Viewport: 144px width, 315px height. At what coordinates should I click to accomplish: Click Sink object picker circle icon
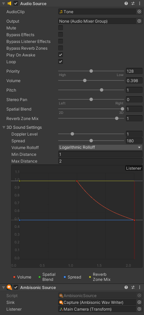coord(139,302)
